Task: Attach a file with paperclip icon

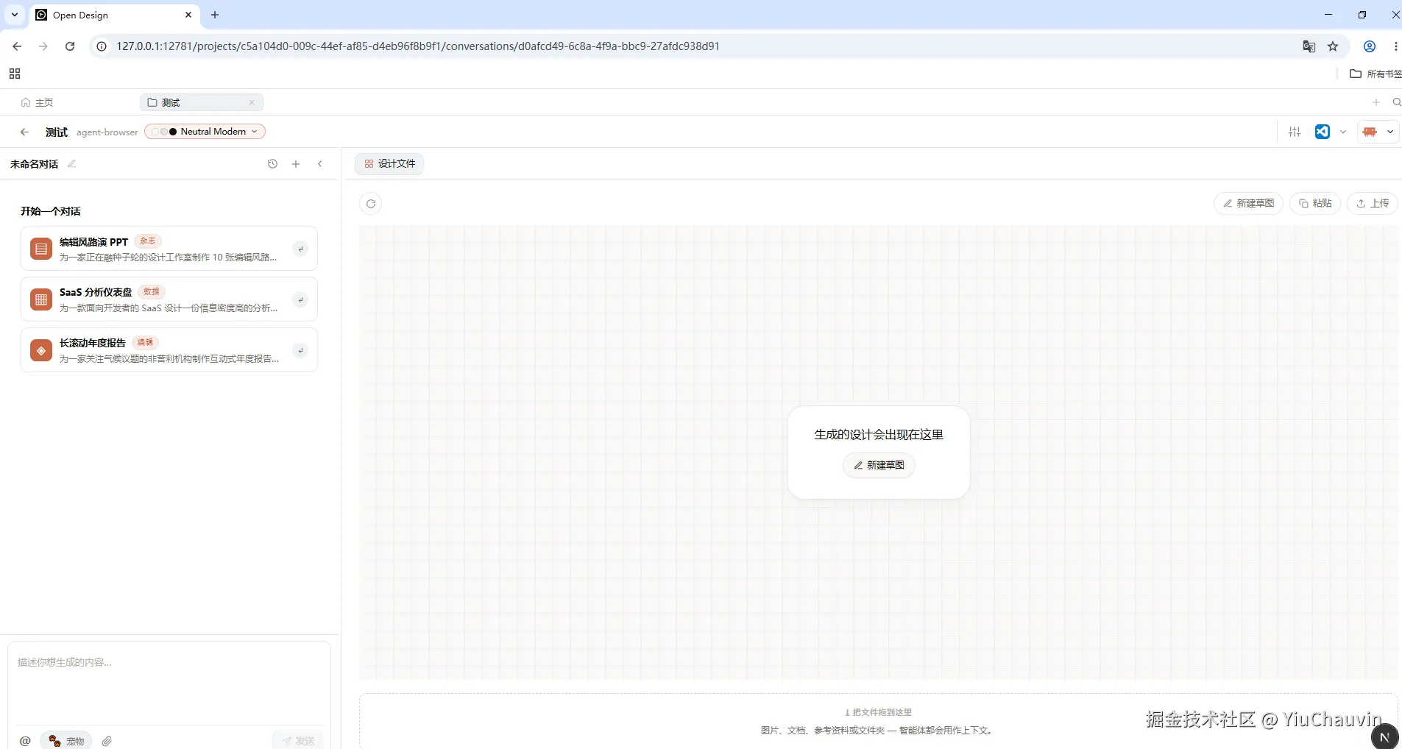Action: pyautogui.click(x=107, y=741)
